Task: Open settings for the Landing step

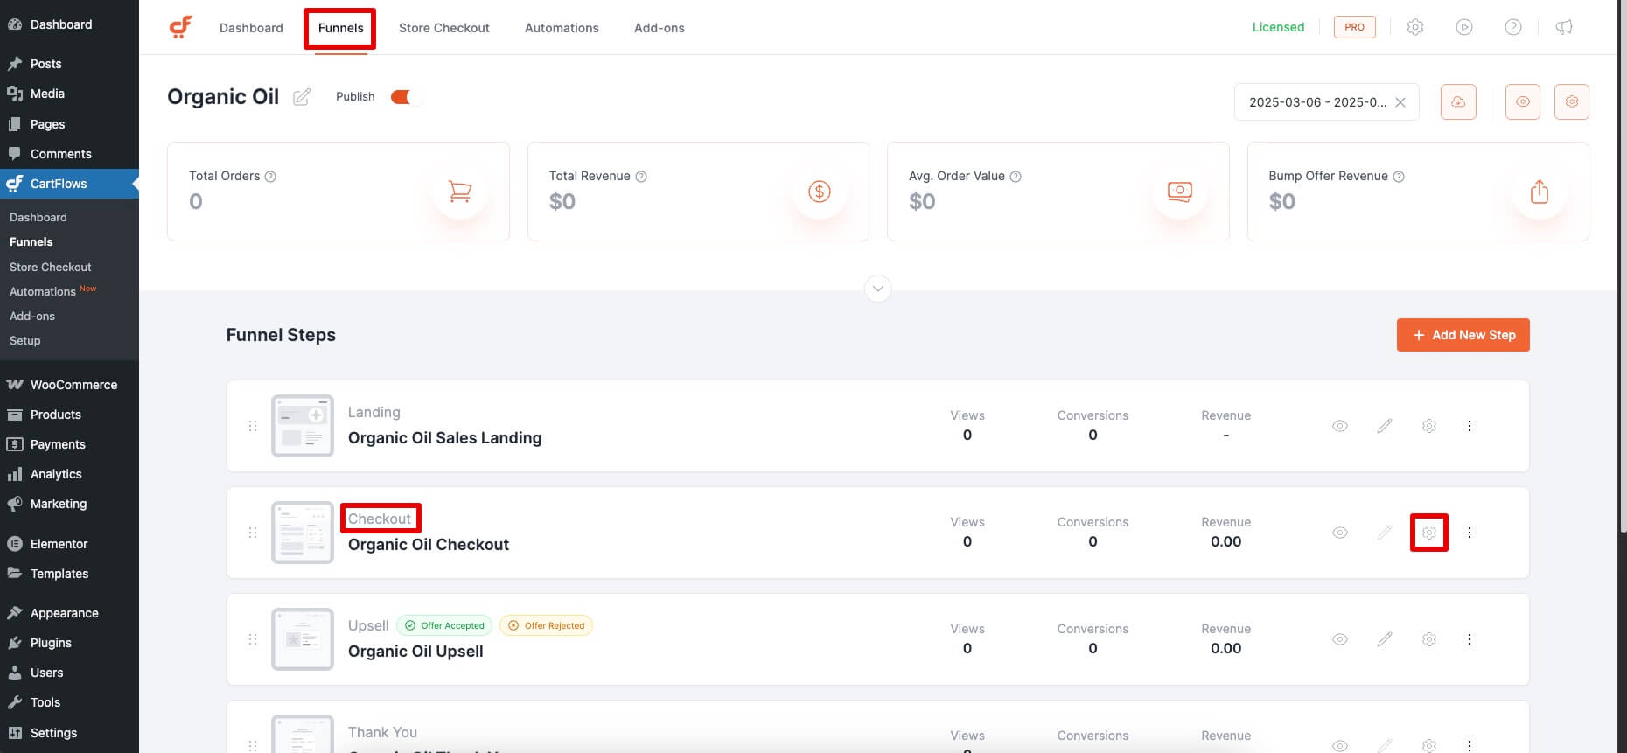Action: point(1429,426)
